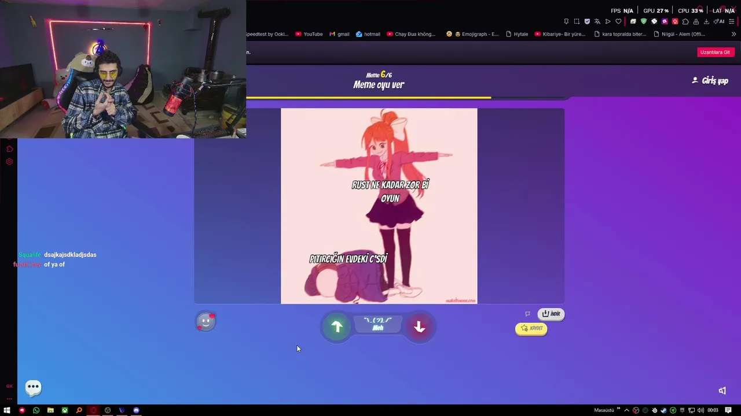Open the kara toprakla biter bookmark
Screen dimensions: 741x416
coord(620,34)
